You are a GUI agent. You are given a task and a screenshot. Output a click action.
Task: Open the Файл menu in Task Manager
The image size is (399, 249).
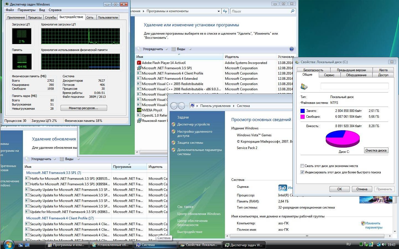(x=10, y=10)
